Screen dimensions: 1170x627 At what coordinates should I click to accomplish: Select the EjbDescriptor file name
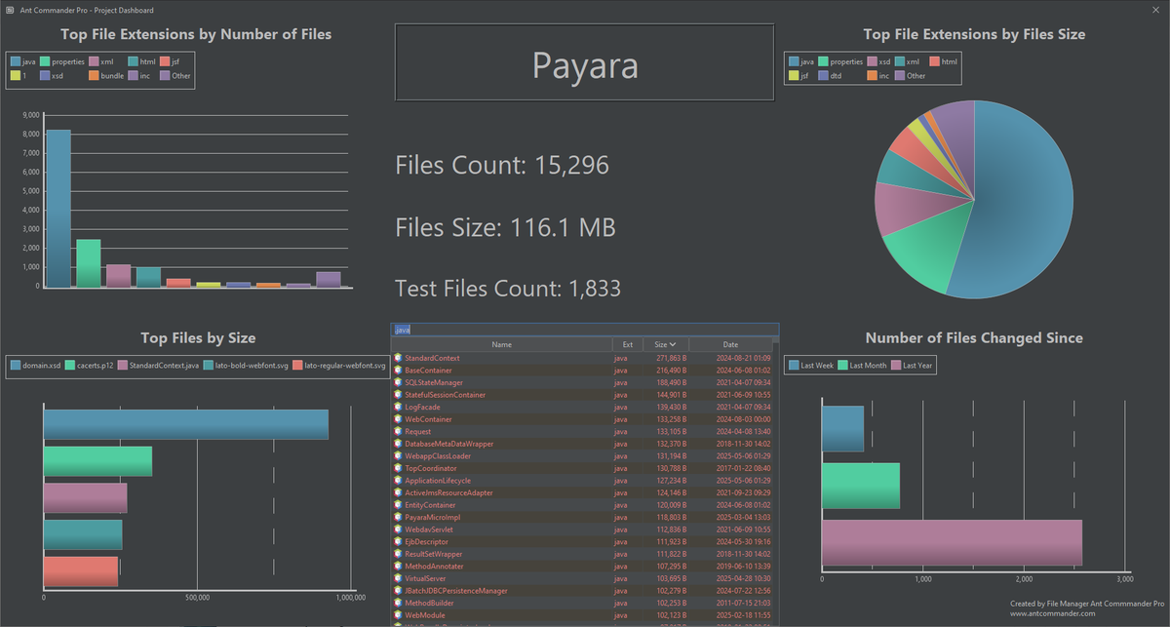[x=426, y=541]
